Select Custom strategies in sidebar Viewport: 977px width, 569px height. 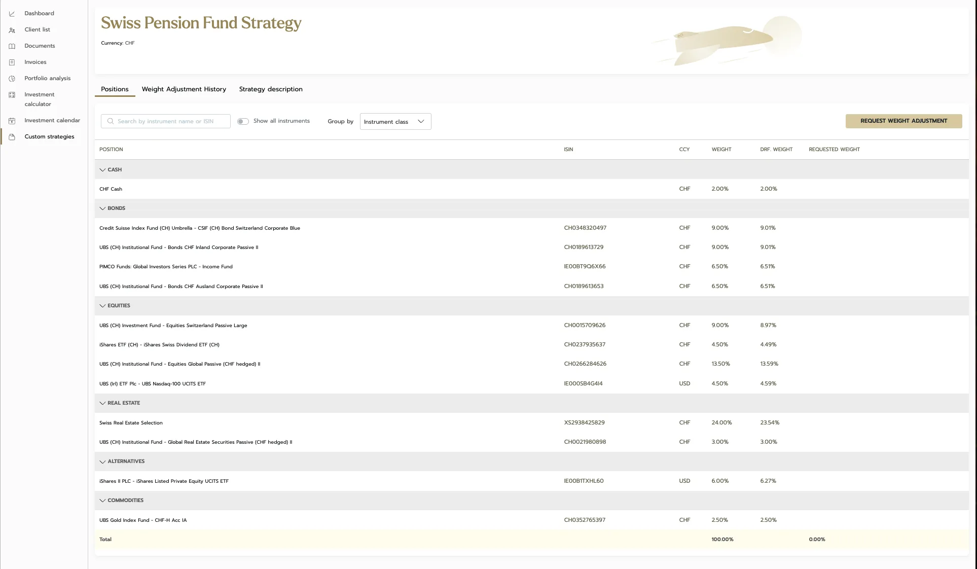(49, 136)
